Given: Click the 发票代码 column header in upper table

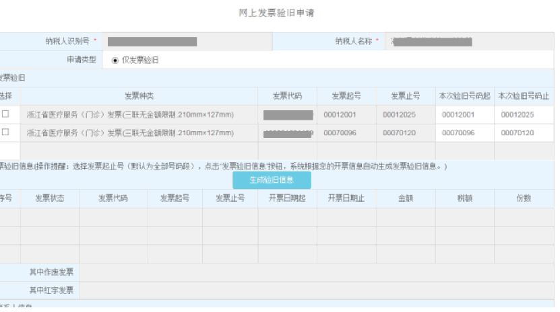Looking at the screenshot, I should click(287, 95).
